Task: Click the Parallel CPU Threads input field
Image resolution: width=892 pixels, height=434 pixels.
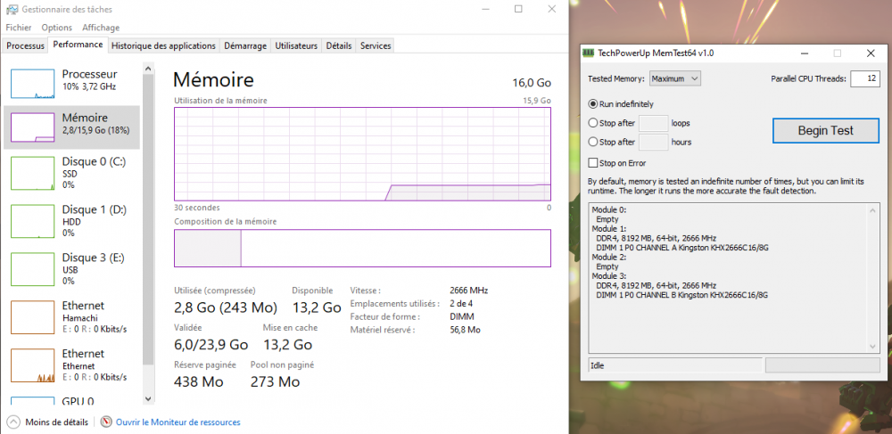Action: 863,79
